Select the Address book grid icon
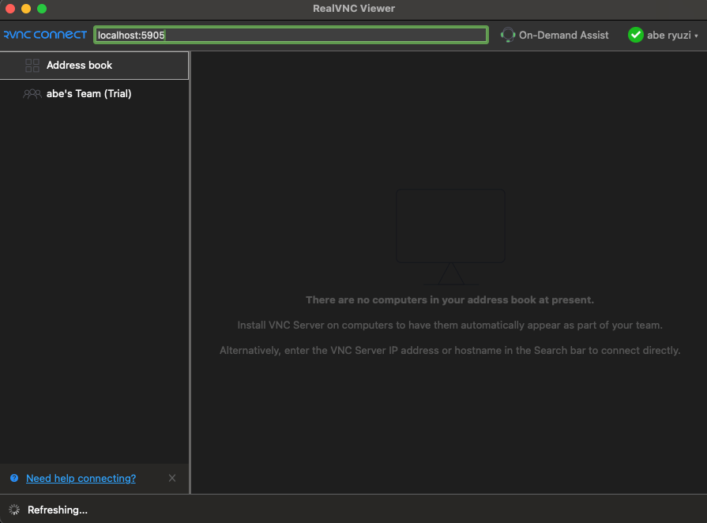Image resolution: width=707 pixels, height=523 pixels. [32, 66]
